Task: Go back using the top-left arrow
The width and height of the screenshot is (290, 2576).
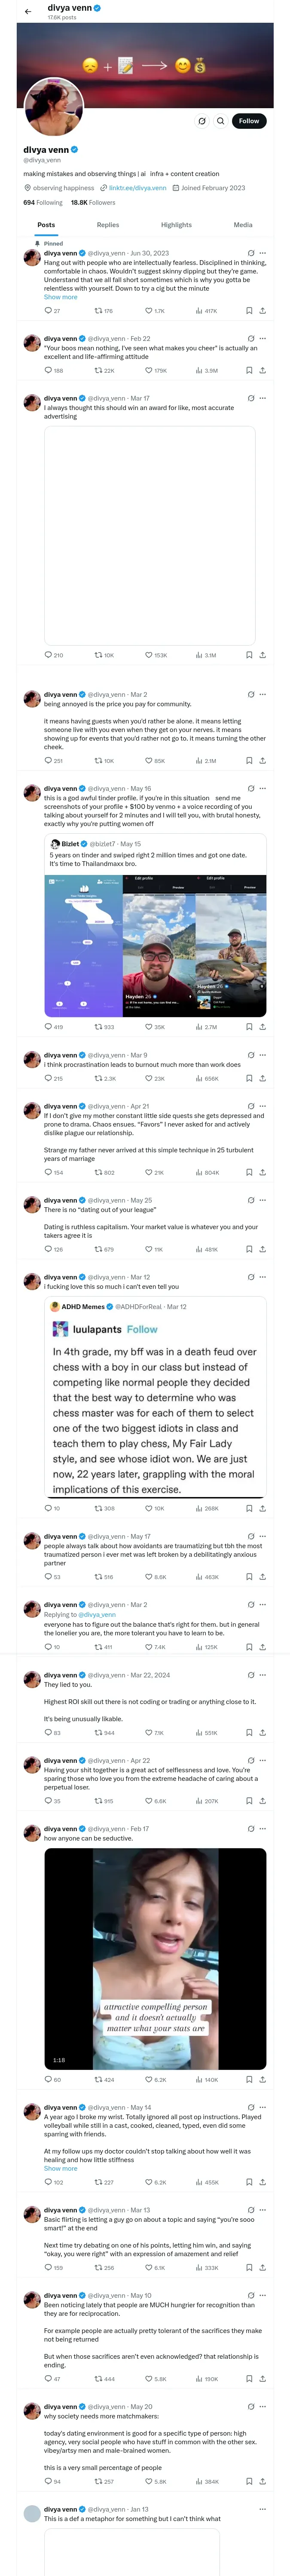Action: point(27,11)
